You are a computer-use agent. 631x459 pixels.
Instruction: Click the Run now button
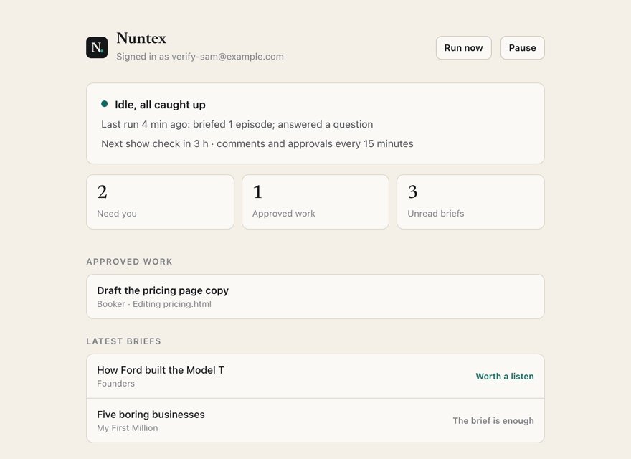tap(464, 48)
